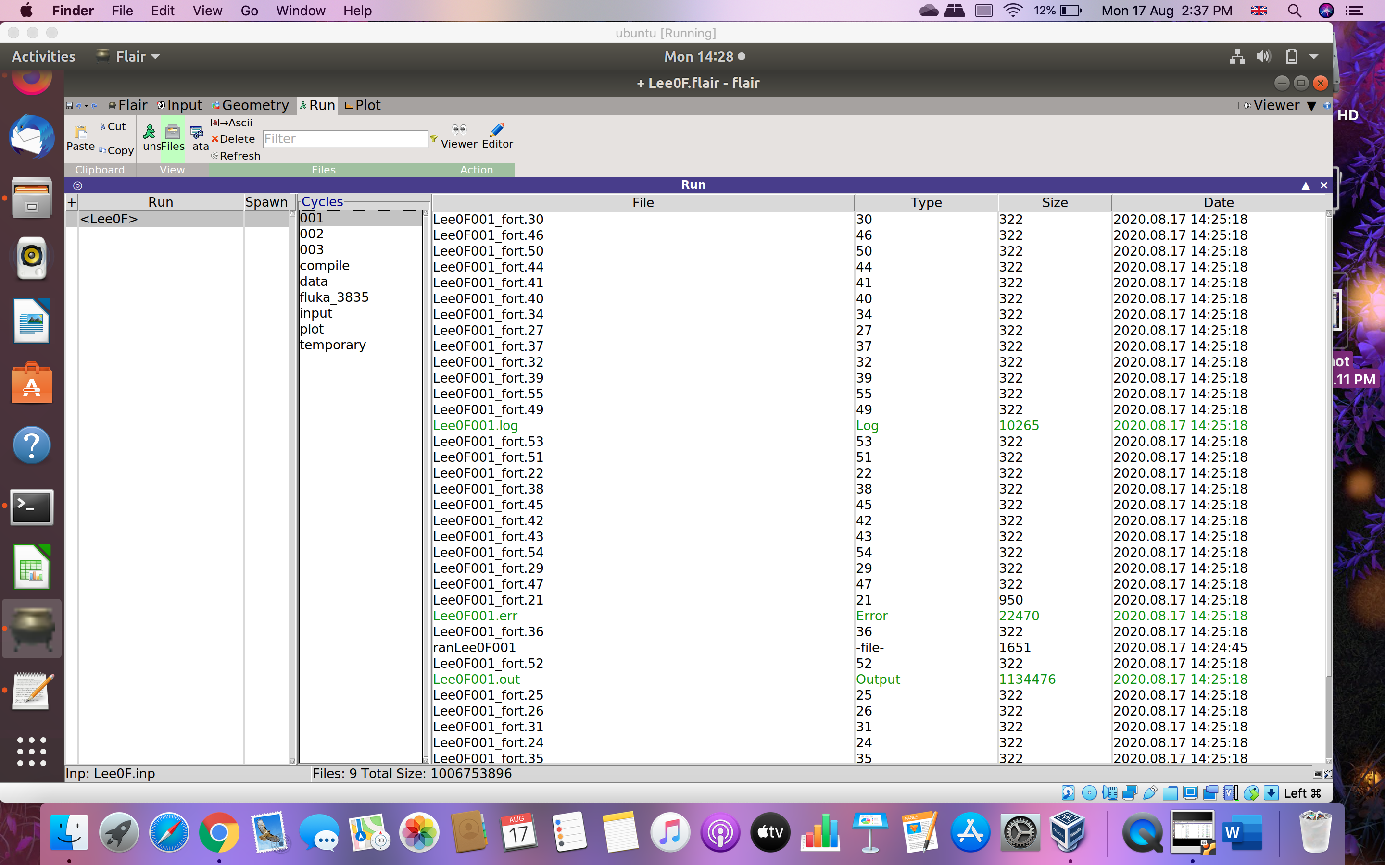Sort files by the Size column header

(x=1054, y=202)
